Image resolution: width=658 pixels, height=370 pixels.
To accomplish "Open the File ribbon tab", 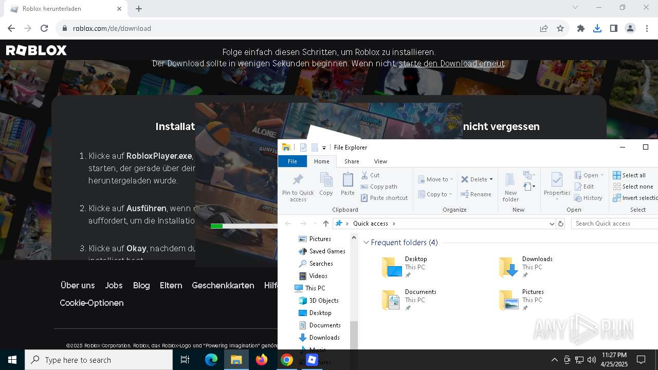I will [292, 161].
